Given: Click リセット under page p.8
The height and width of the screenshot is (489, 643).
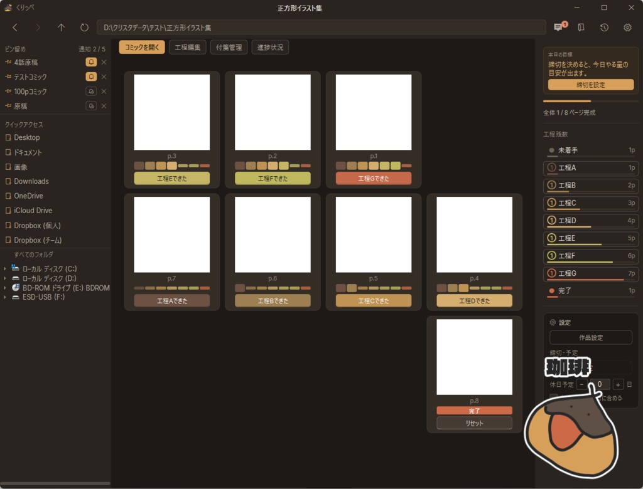Looking at the screenshot, I should (474, 423).
